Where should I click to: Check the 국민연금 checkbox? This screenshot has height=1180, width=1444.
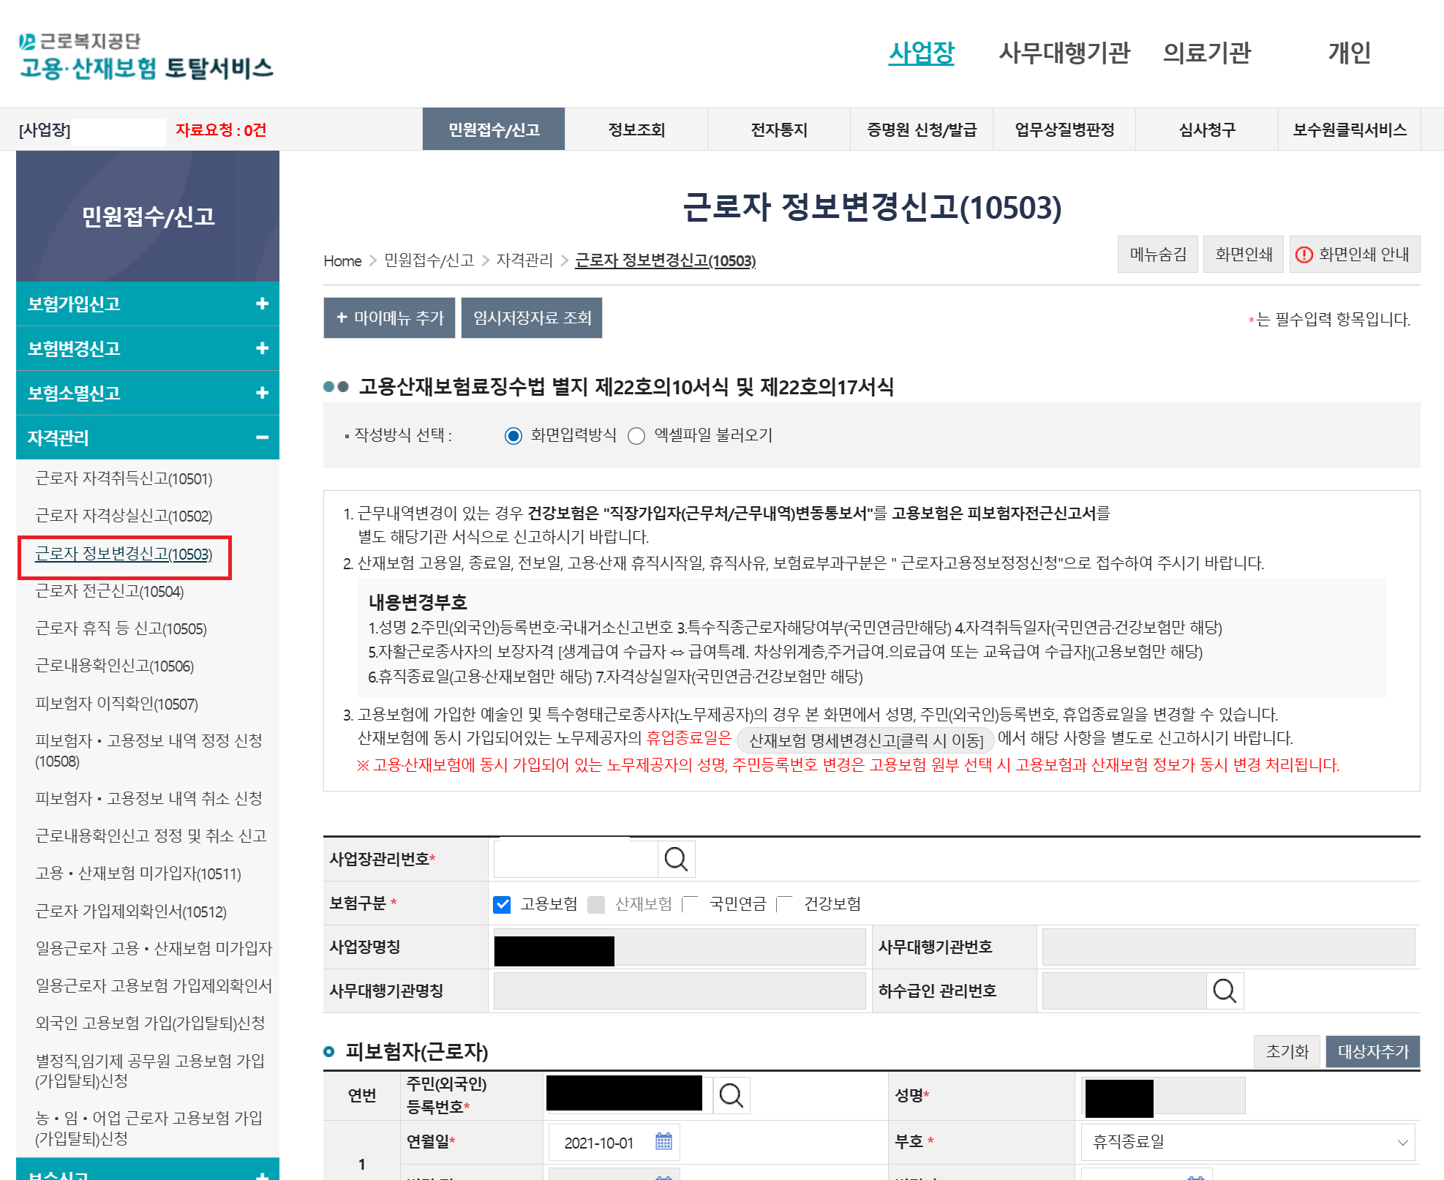(690, 904)
